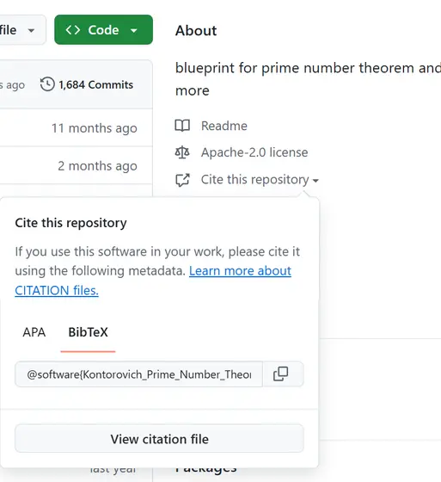Click the green Code button label

tap(103, 30)
